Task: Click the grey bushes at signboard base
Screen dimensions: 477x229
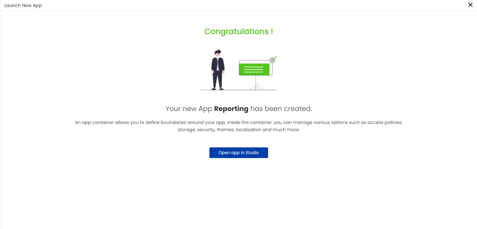Action: click(256, 87)
